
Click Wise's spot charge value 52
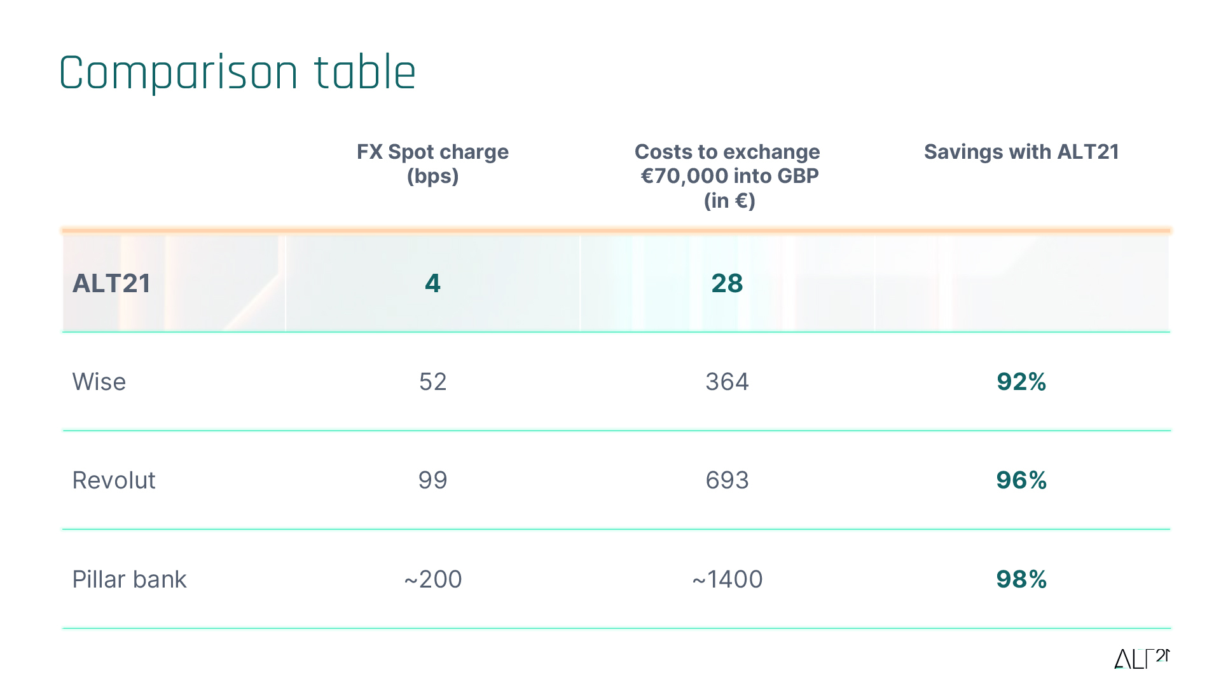tap(432, 382)
